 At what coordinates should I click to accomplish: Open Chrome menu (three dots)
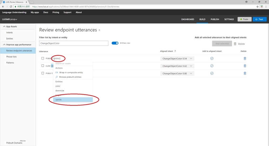(266, 7)
